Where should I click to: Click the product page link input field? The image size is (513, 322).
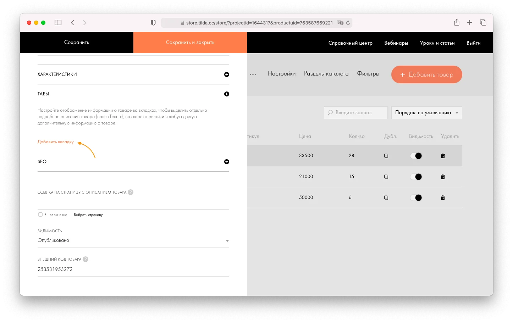(133, 204)
